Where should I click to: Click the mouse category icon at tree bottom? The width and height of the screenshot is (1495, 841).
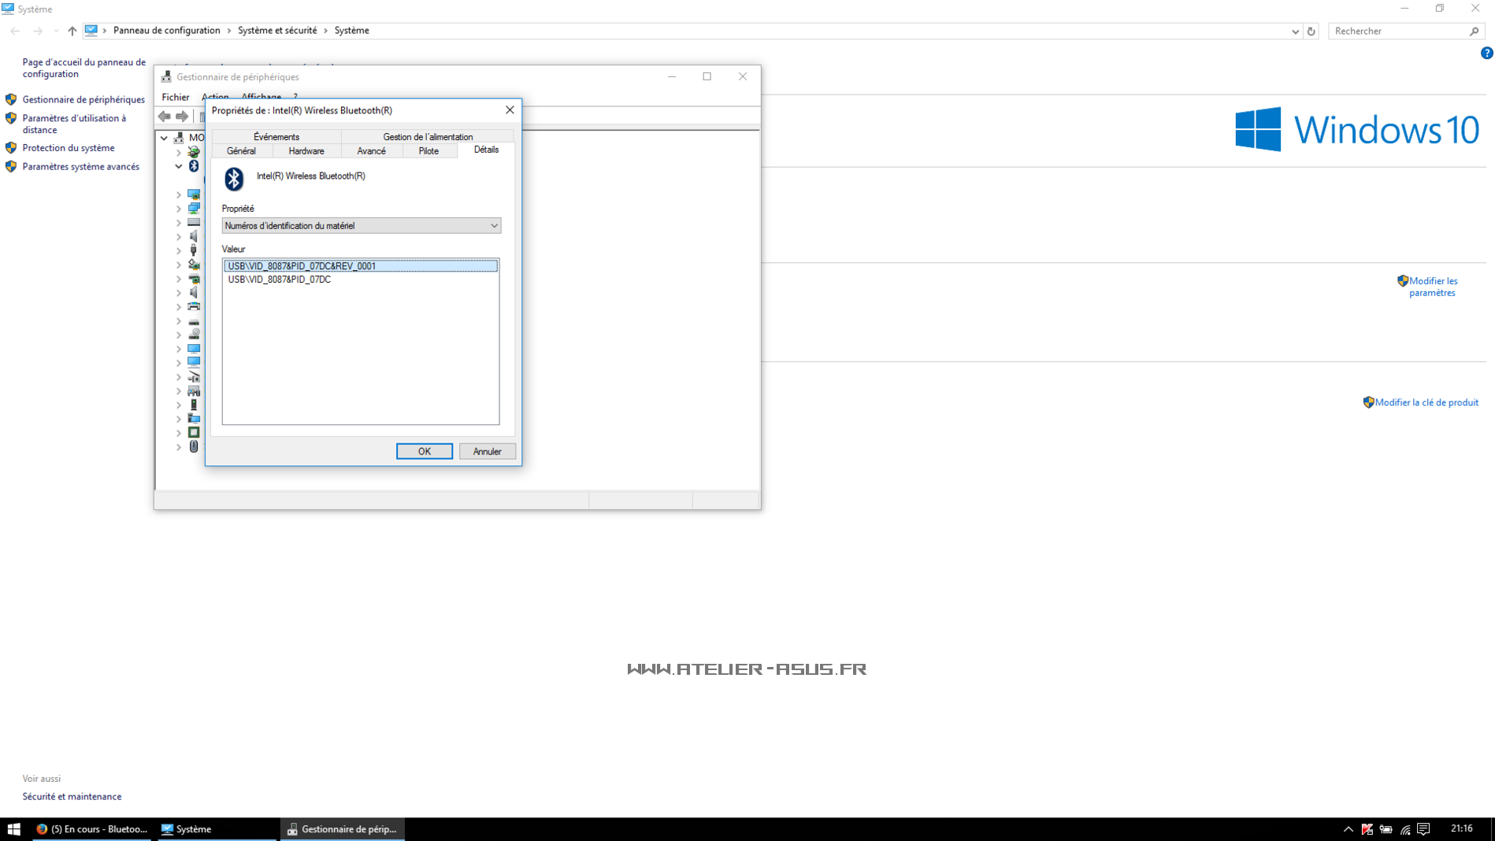pos(194,446)
